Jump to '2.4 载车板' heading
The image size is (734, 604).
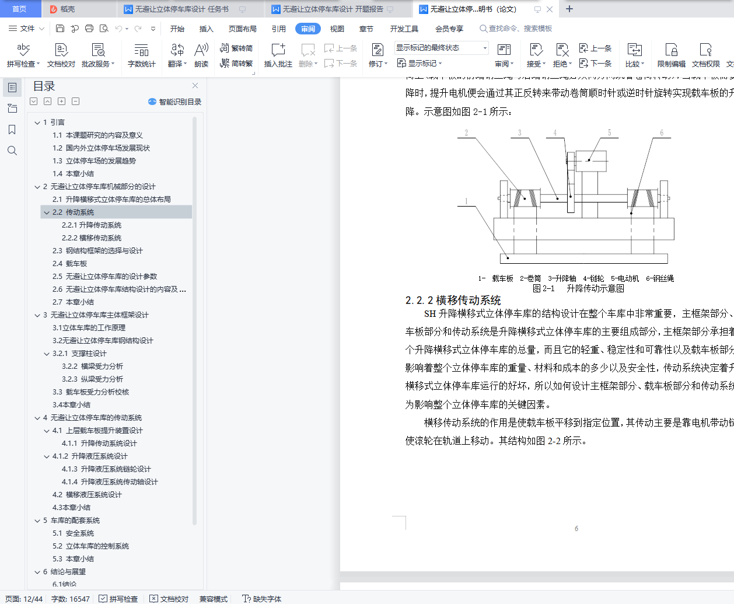click(69, 264)
